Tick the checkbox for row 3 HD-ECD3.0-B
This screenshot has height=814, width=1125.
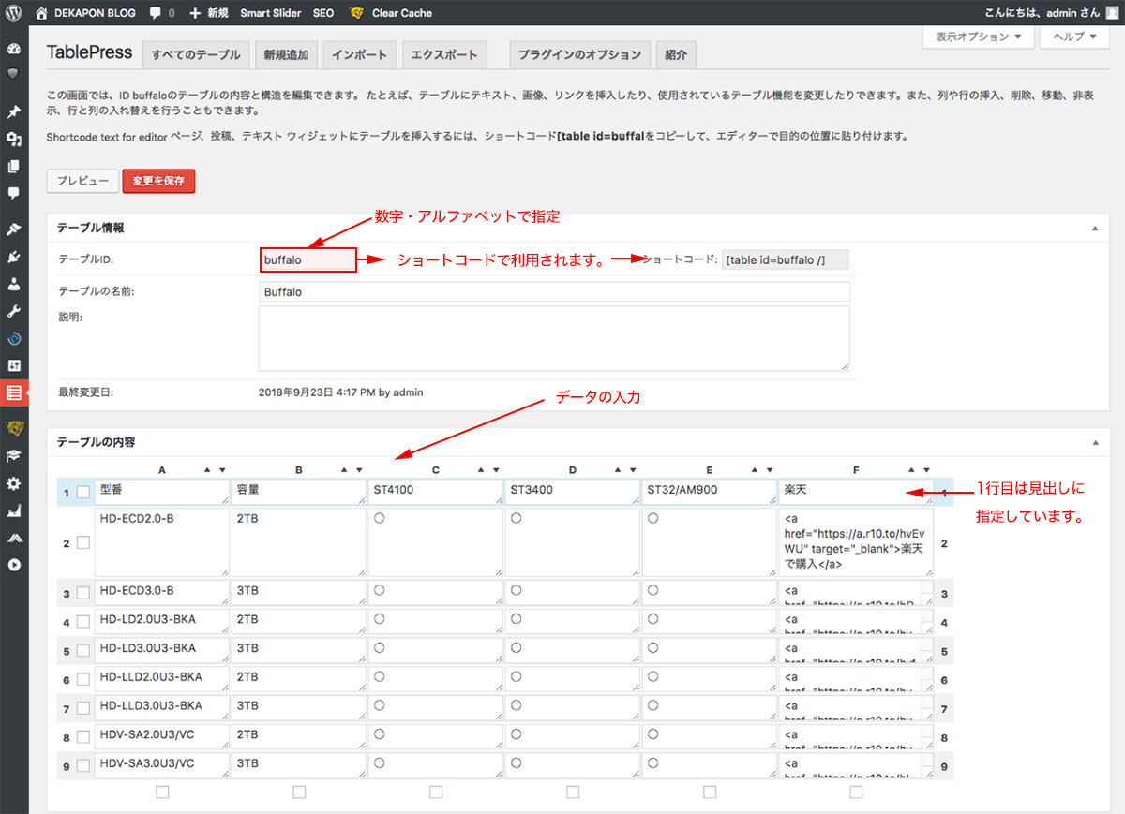pos(82,593)
